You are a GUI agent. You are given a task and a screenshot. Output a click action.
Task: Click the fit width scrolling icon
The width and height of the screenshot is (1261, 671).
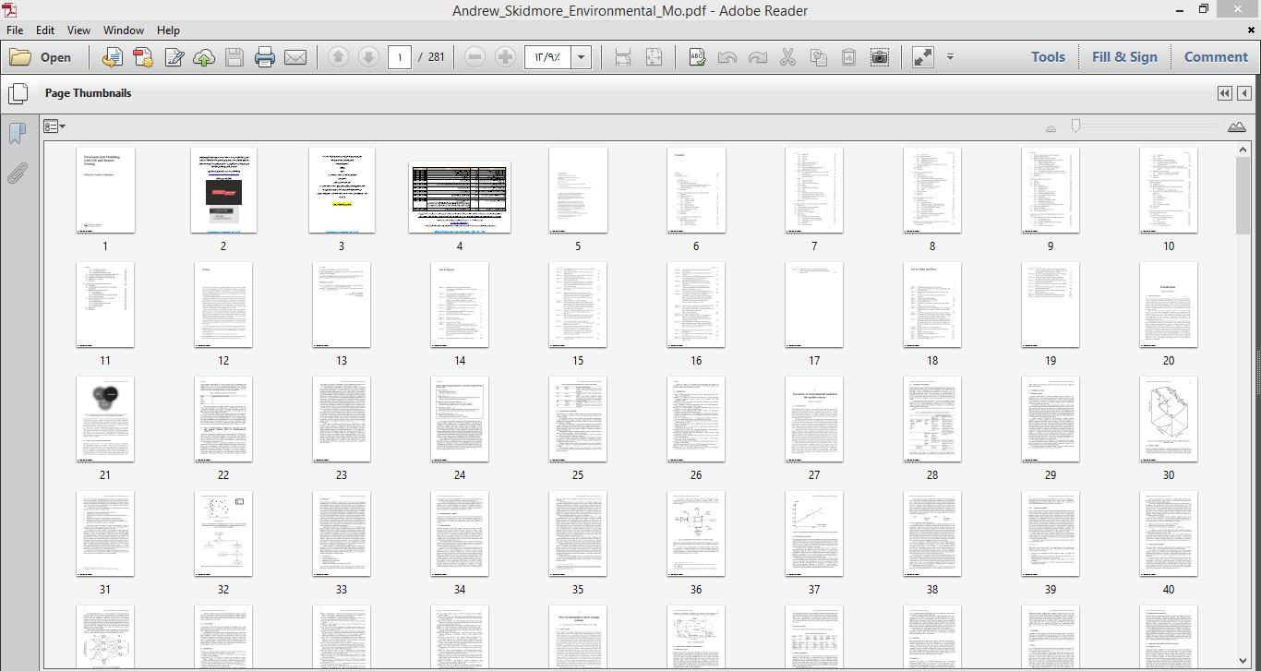(623, 57)
